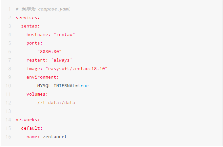Click the "default:" network key
223x147 pixels.
pyautogui.click(x=32, y=128)
